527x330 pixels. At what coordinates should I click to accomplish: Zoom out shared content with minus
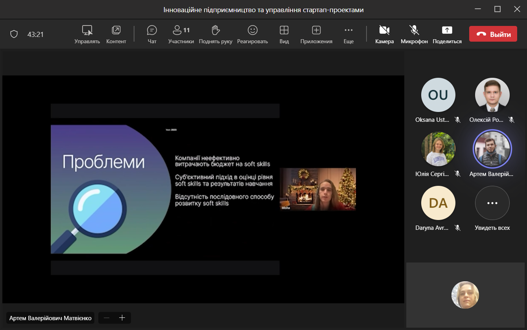point(107,318)
